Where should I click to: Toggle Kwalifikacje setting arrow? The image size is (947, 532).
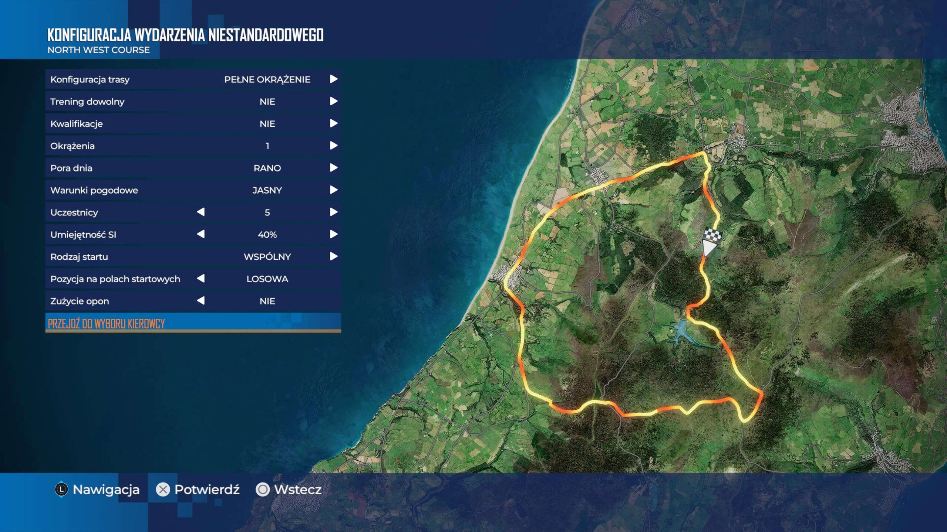point(333,123)
